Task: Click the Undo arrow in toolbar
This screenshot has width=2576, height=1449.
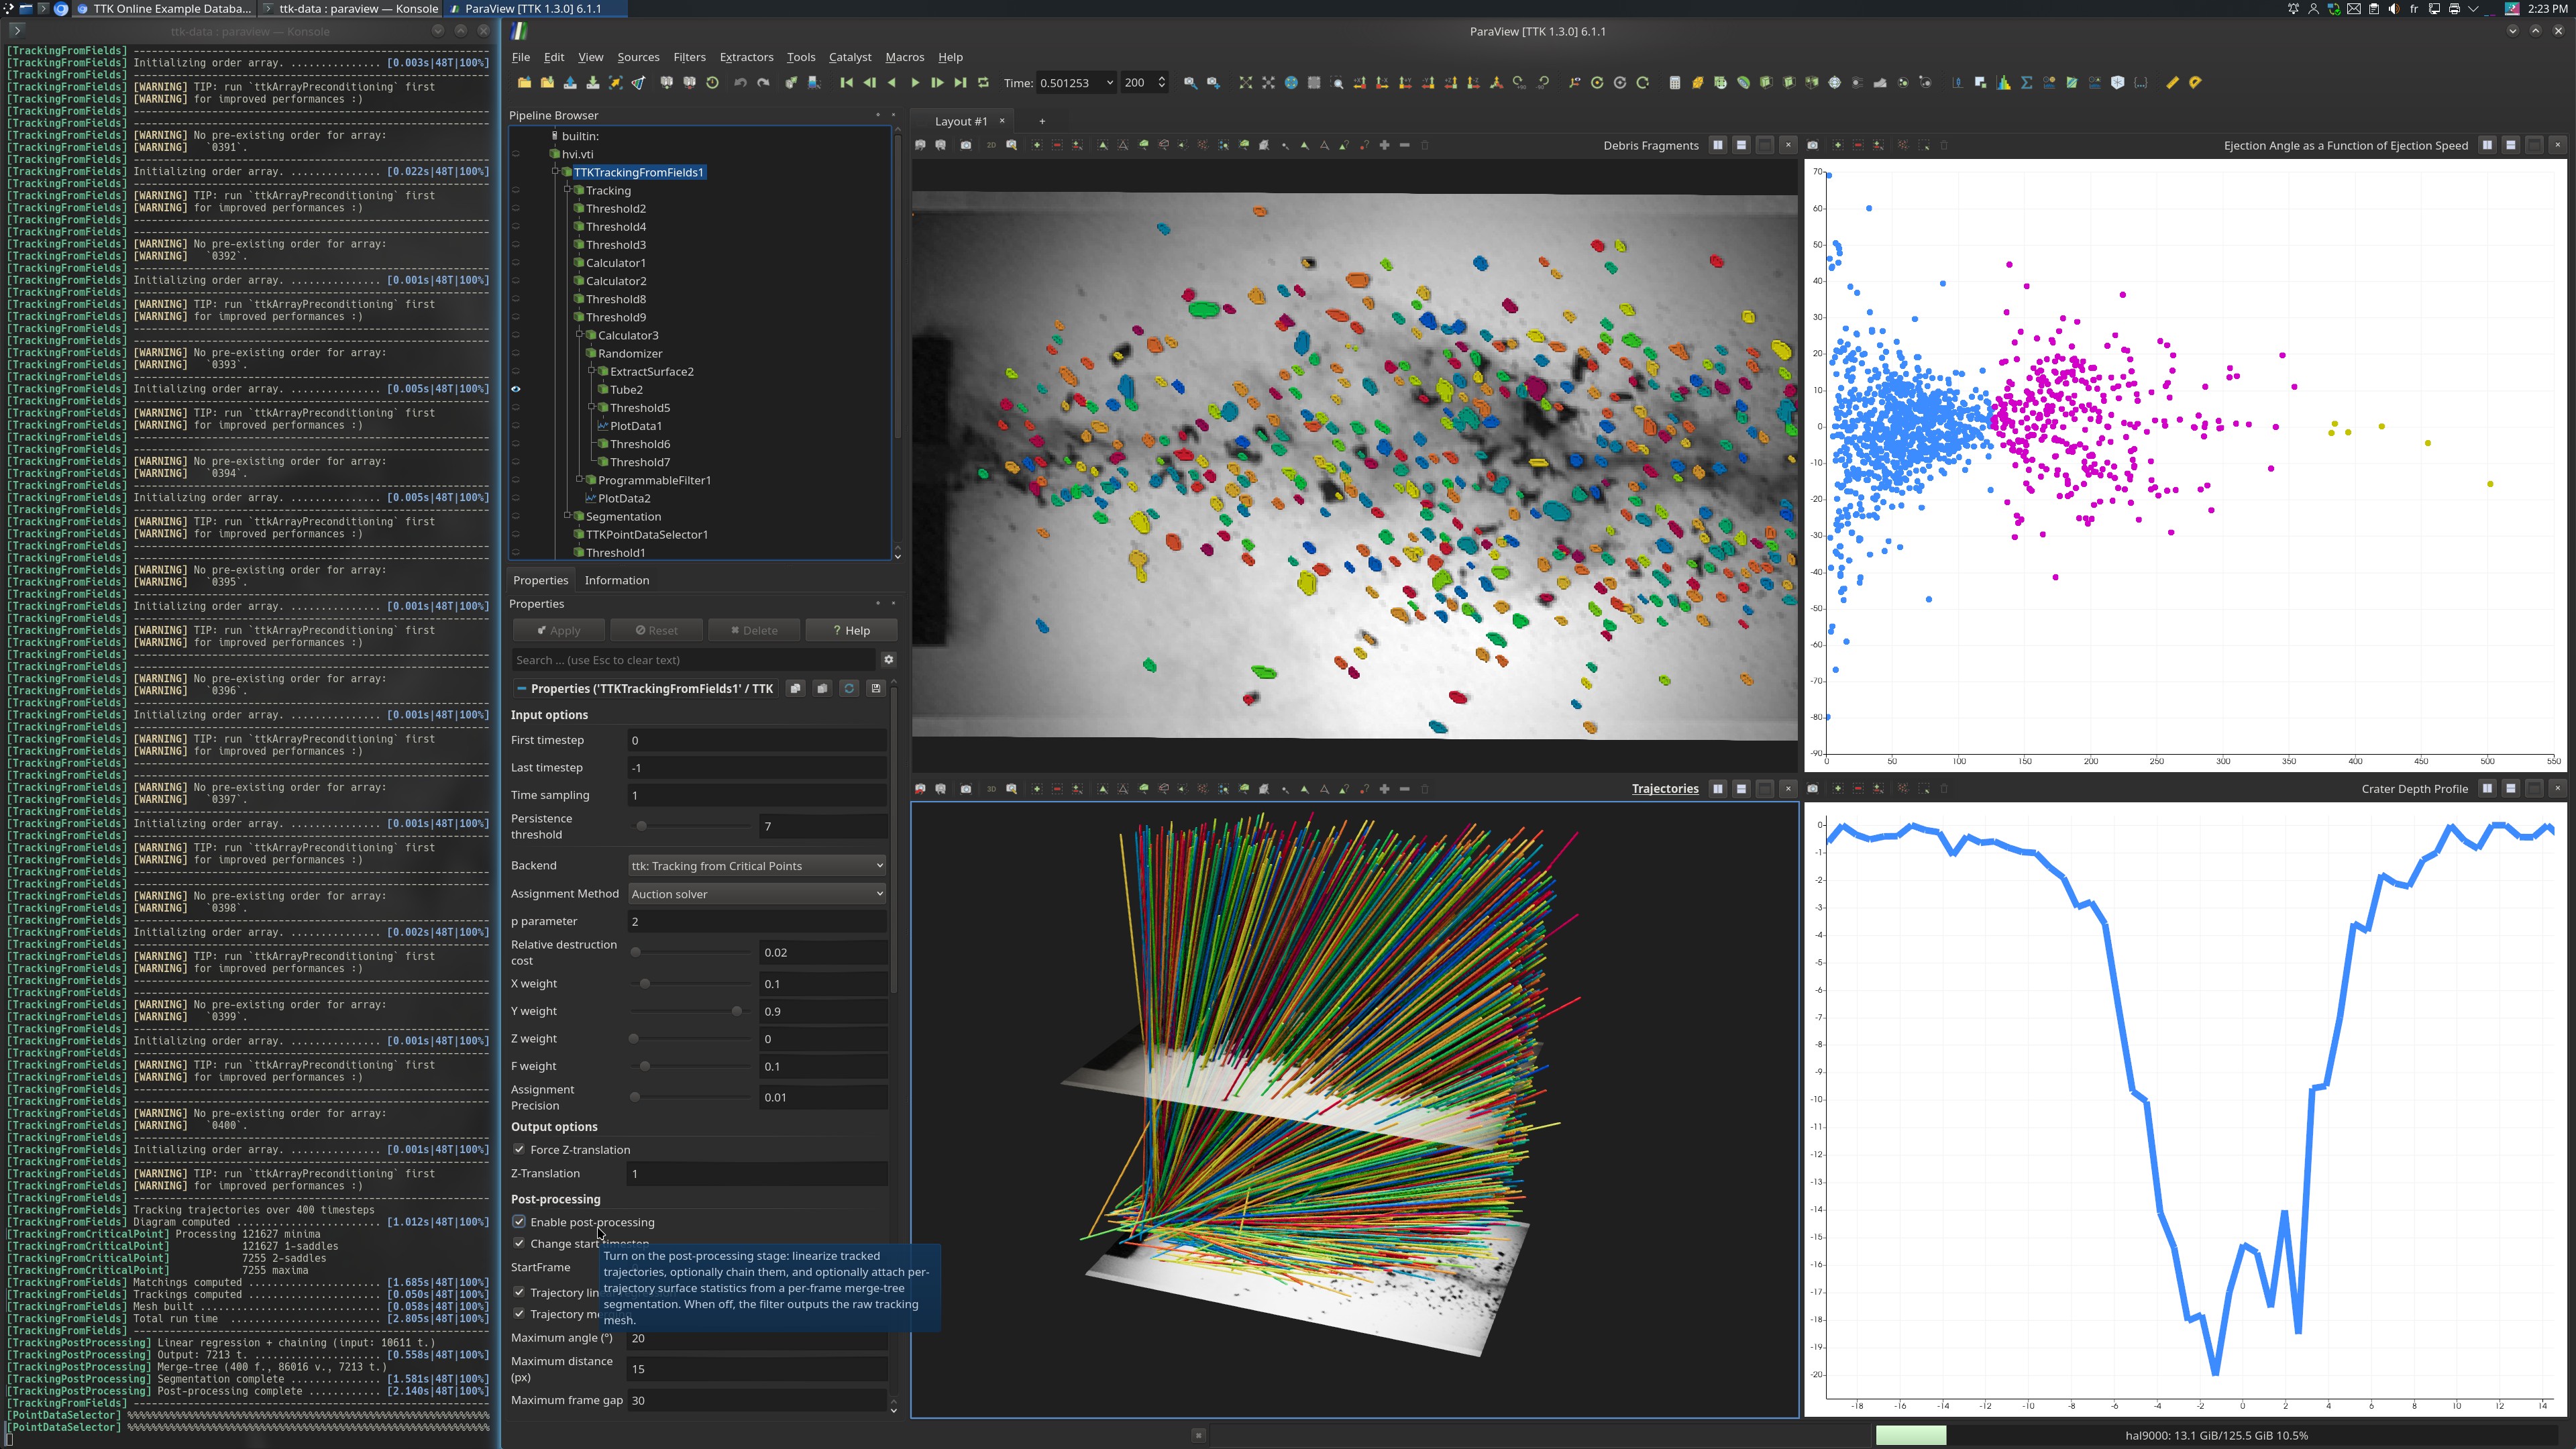Action: [740, 83]
